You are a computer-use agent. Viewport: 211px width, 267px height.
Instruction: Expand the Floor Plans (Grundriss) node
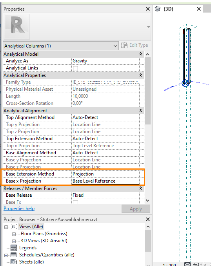[x=14, y=234]
